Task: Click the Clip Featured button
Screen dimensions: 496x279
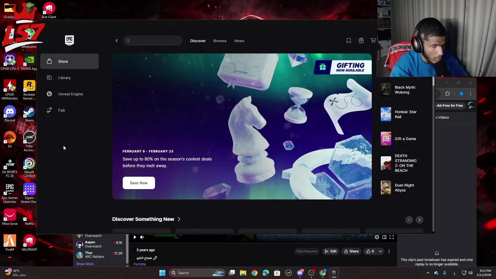Action: [x=307, y=251]
